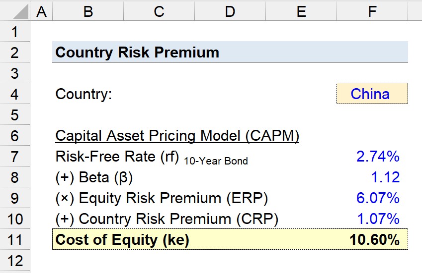This screenshot has width=422, height=273.
Task: Select the Country Risk Premium title cell
Action: coord(230,52)
